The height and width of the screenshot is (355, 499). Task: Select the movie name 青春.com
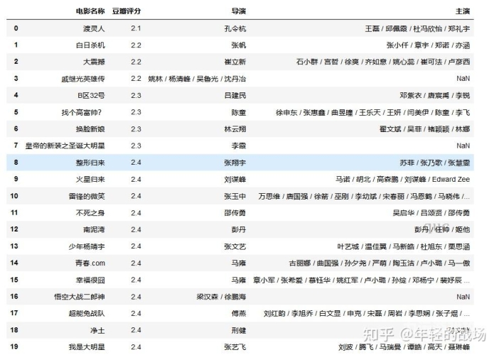point(90,263)
